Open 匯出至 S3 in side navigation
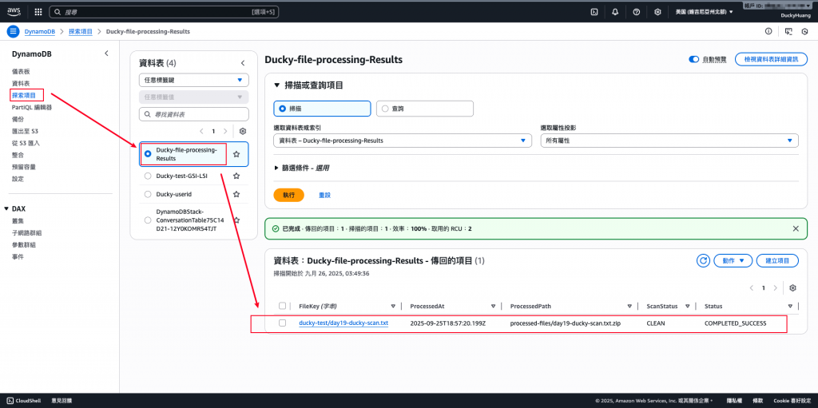 25,131
